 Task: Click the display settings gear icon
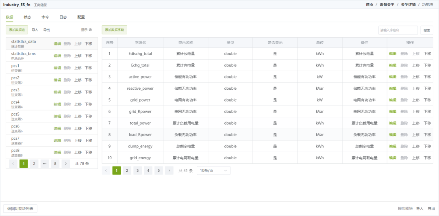(90, 30)
